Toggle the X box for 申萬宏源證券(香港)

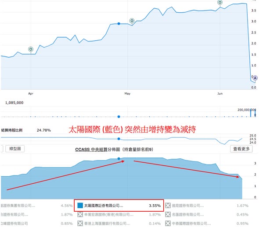click(80, 214)
